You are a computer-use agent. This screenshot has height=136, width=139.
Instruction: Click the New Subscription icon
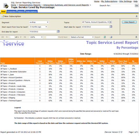coord(3,16)
